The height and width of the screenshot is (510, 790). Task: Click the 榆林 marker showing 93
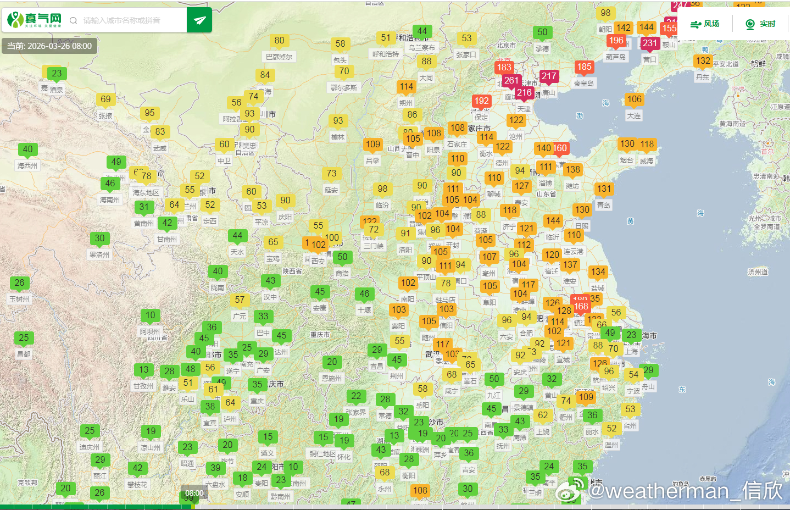click(x=338, y=121)
